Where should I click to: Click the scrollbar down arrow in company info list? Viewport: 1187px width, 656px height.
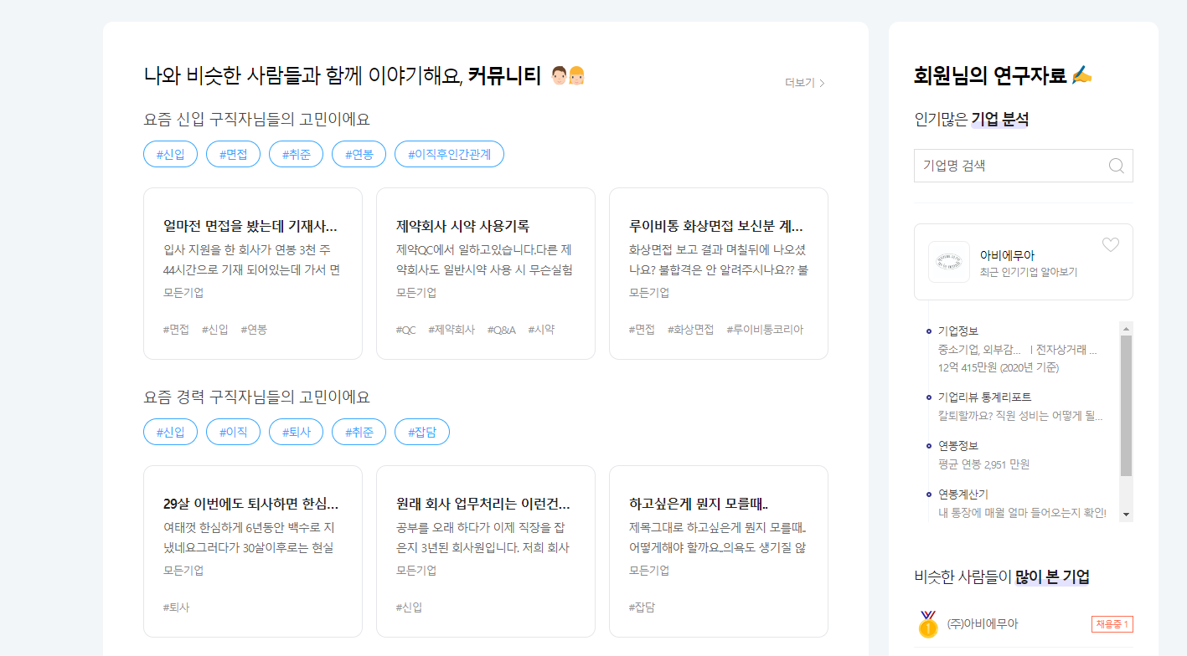(1126, 515)
